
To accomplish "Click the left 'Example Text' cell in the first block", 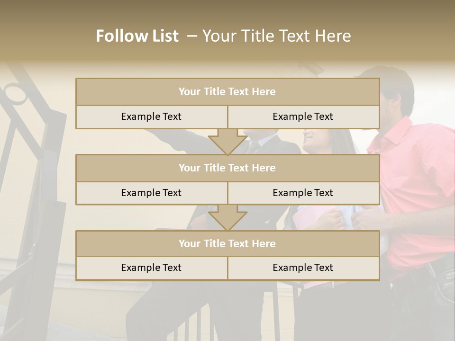I will [151, 117].
